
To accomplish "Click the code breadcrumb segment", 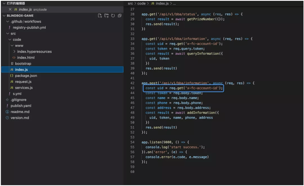I will (141, 4).
